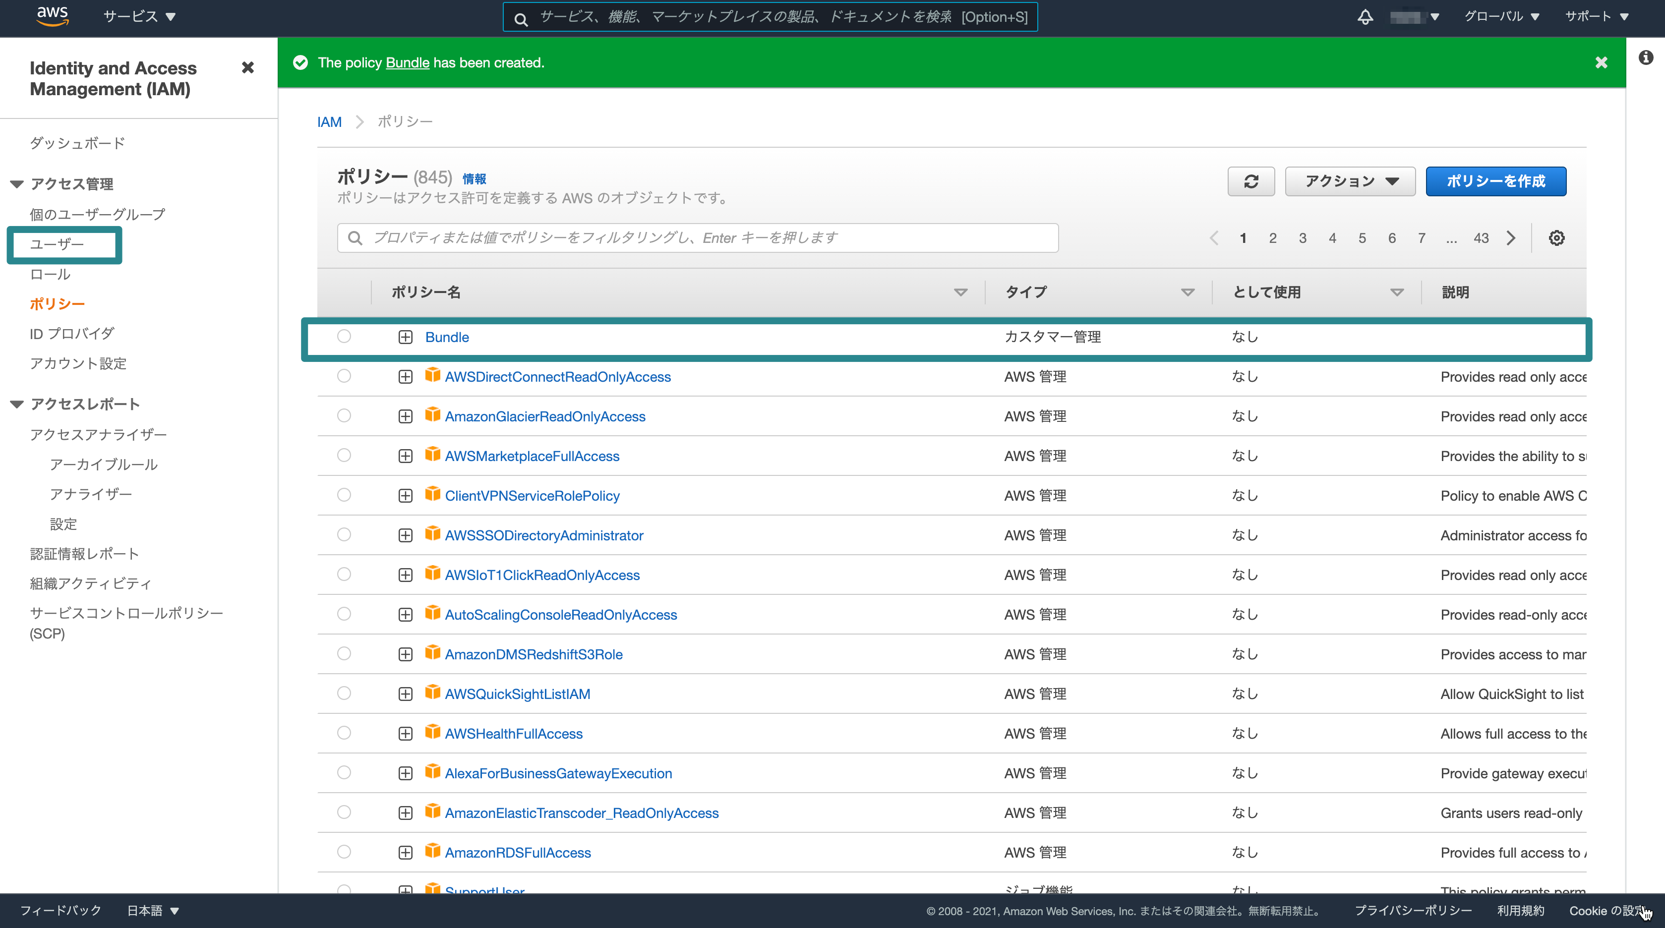
Task: Open アカウント設定 in the sidebar
Action: (78, 363)
